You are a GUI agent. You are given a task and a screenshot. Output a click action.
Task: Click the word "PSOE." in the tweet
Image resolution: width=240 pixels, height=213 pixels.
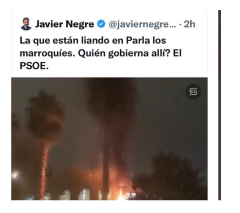point(34,66)
